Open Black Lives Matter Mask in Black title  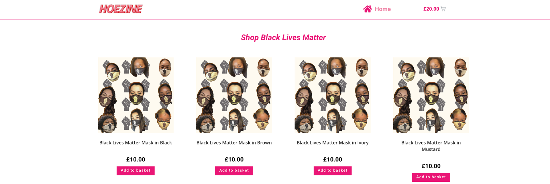135,143
